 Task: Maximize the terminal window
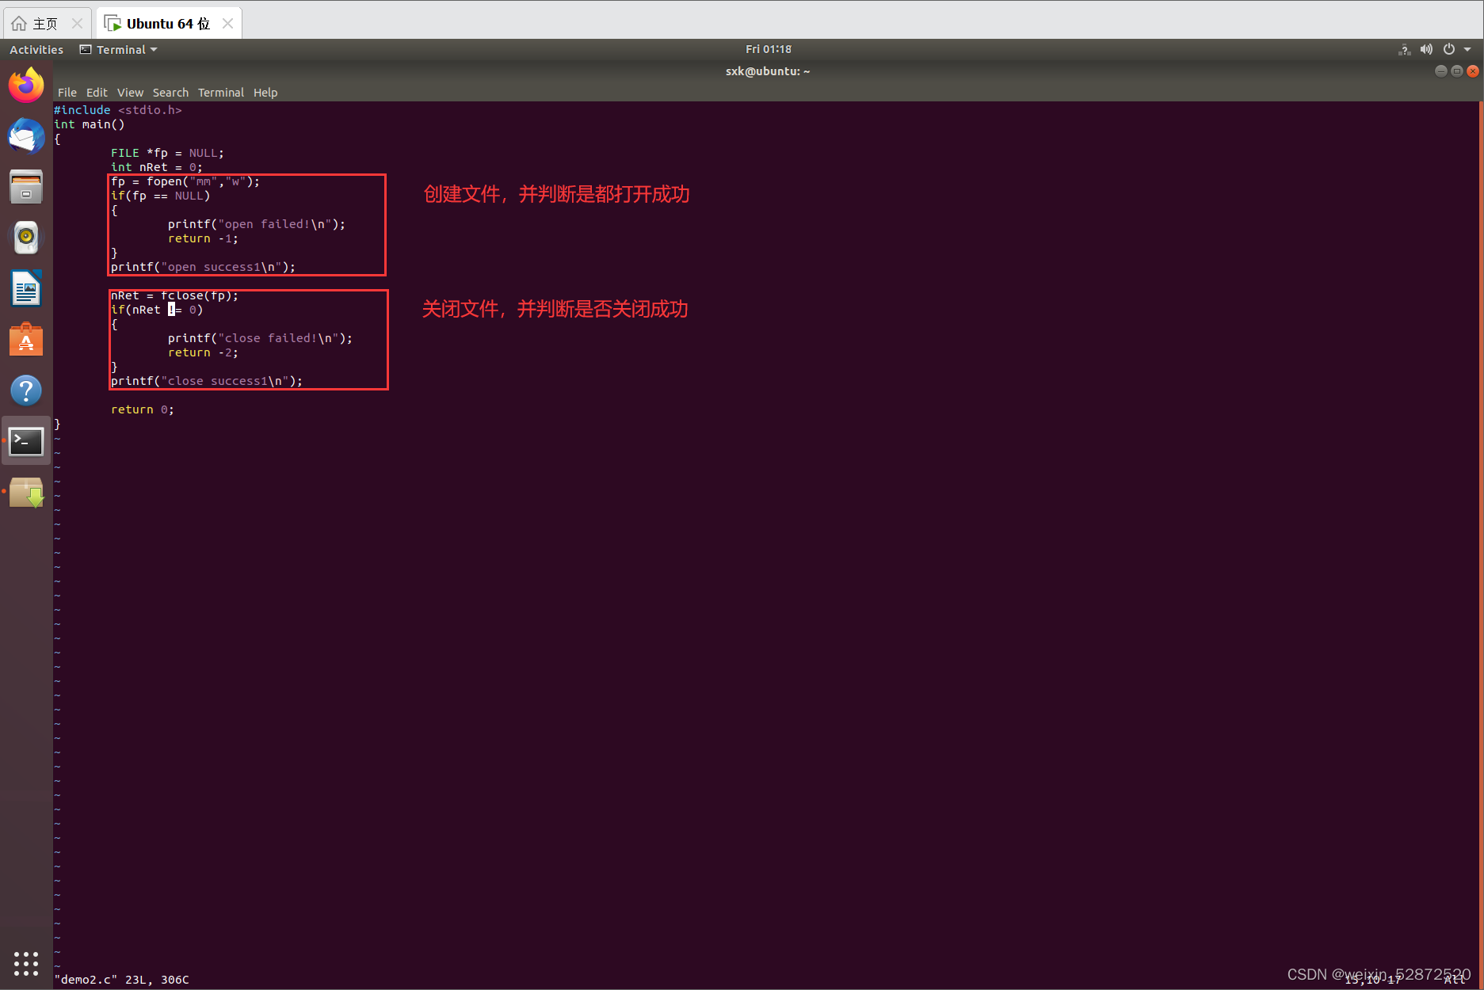point(1456,71)
